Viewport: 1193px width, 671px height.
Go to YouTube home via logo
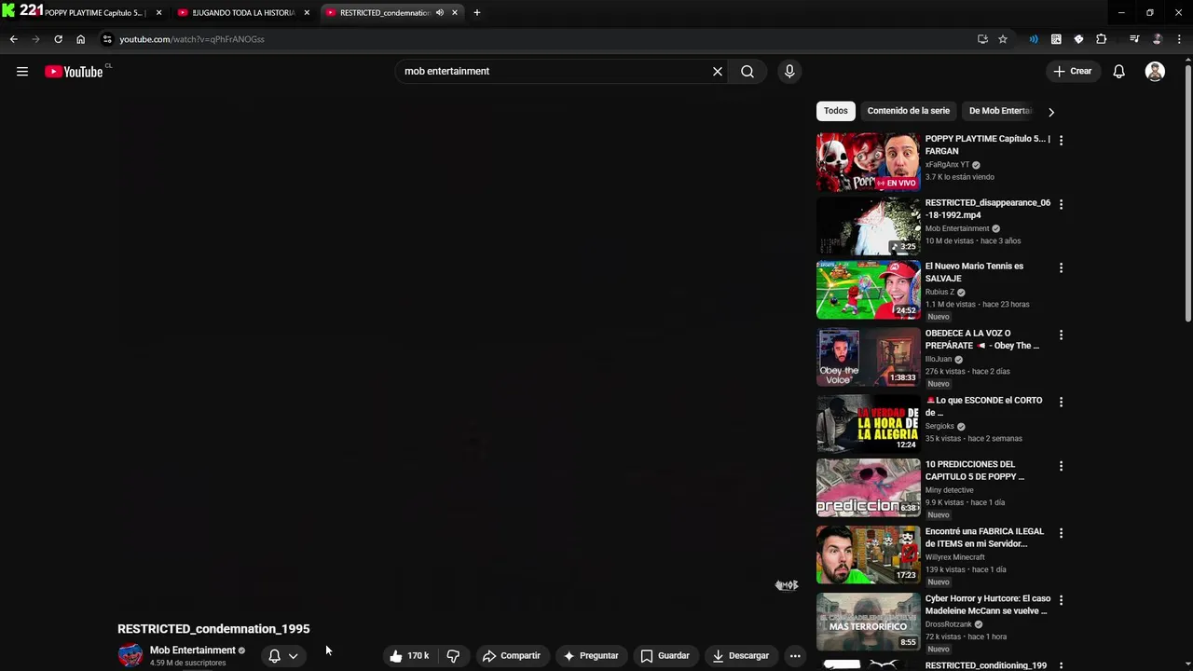click(74, 72)
